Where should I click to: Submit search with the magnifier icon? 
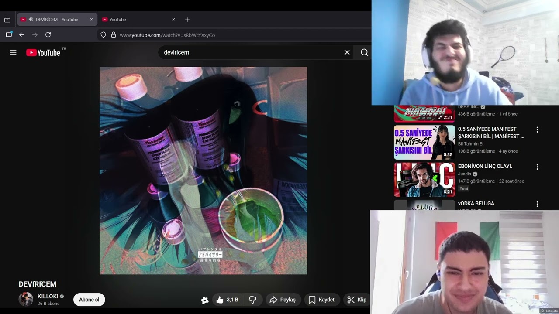[x=364, y=52]
